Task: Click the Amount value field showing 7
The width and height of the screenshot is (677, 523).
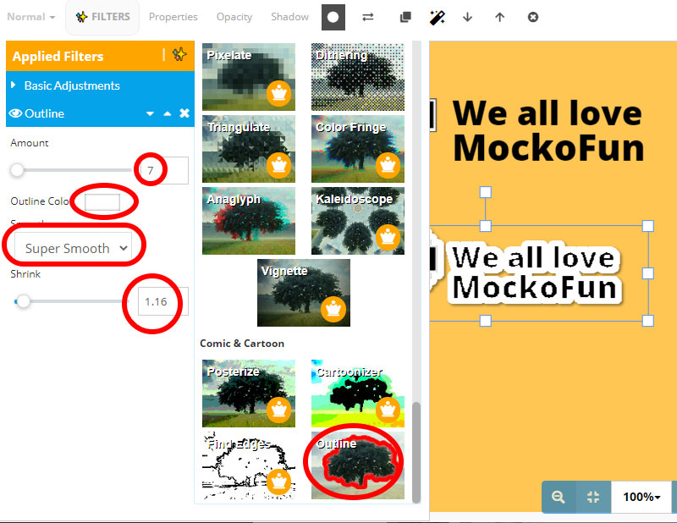Action: click(x=162, y=170)
